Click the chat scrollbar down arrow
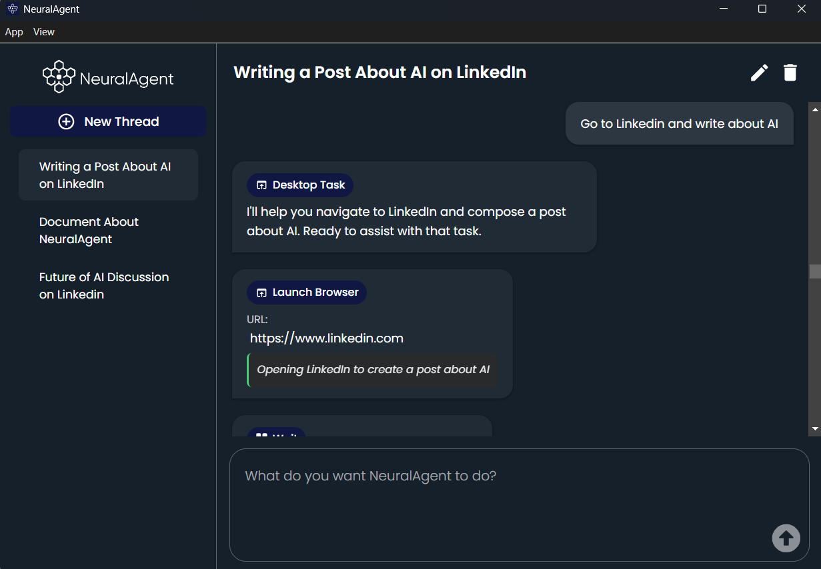The image size is (821, 569). (815, 428)
